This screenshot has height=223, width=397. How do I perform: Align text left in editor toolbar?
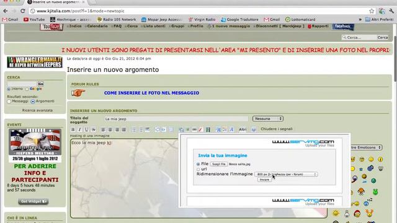(103, 129)
